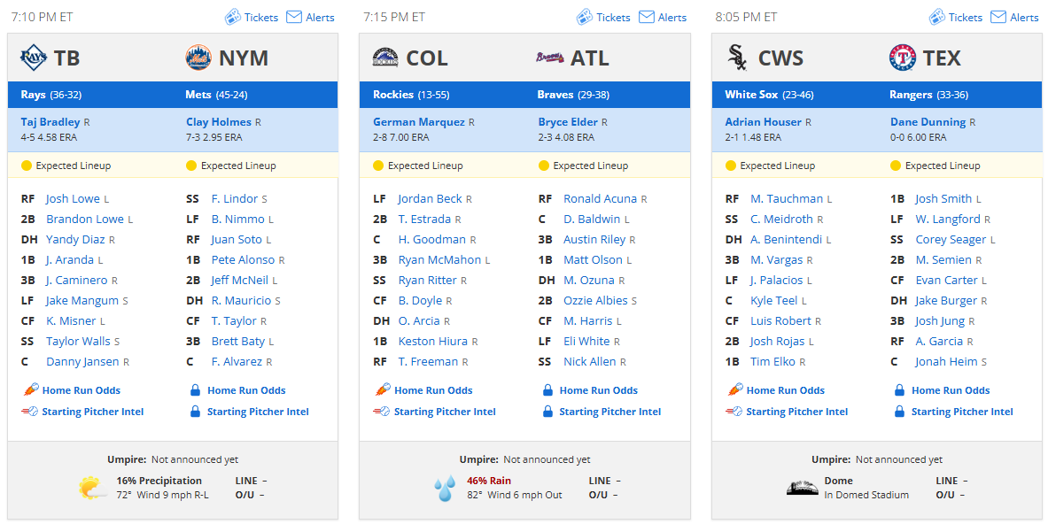
Task: View pitcher Clay Holmes profile
Action: [x=219, y=122]
